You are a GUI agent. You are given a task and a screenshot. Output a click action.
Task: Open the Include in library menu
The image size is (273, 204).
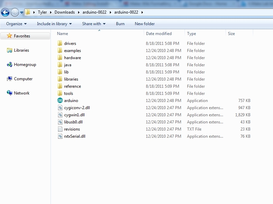(x=54, y=24)
